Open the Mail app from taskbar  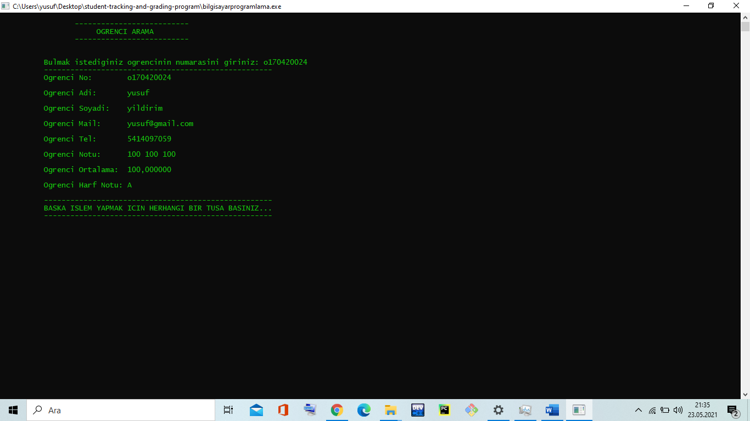[x=256, y=410]
